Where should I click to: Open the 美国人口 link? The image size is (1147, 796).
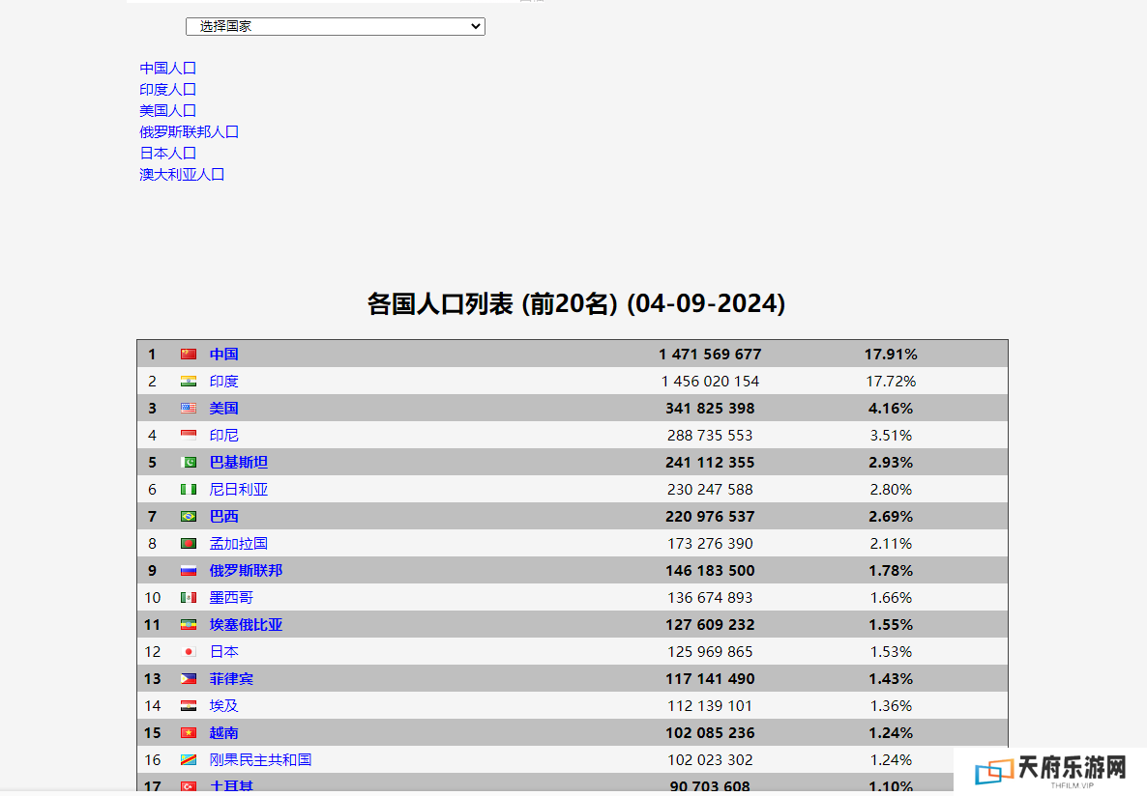point(167,110)
